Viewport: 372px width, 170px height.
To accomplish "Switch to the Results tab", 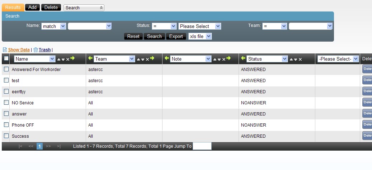I will (13, 7).
